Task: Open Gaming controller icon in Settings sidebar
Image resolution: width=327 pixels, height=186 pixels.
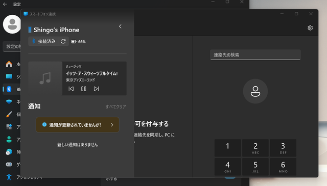Action: [9, 165]
